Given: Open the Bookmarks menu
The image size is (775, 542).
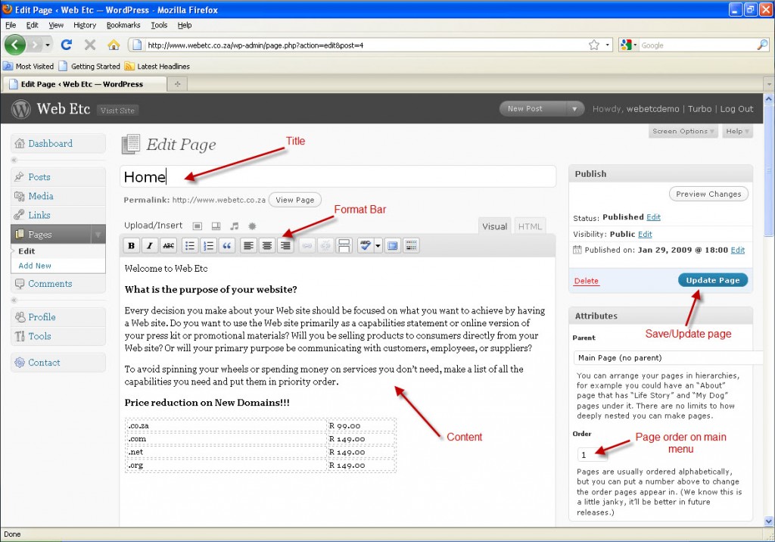Looking at the screenshot, I should tap(123, 25).
